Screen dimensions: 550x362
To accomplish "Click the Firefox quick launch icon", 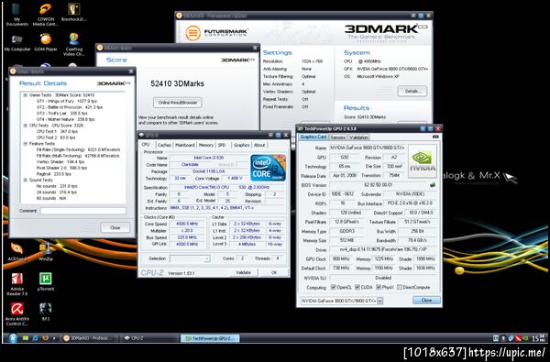I will [45, 338].
